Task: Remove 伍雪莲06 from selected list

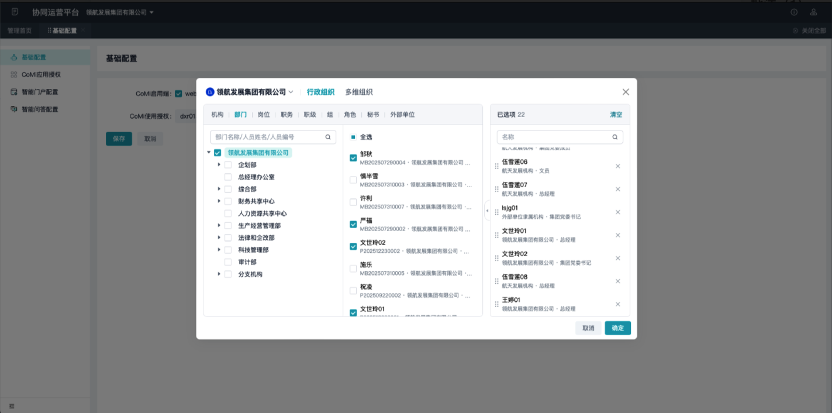Action: click(617, 166)
